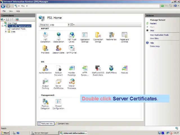Click the volume icon in system tray
This screenshot has width=180, height=135.
click(171, 133)
